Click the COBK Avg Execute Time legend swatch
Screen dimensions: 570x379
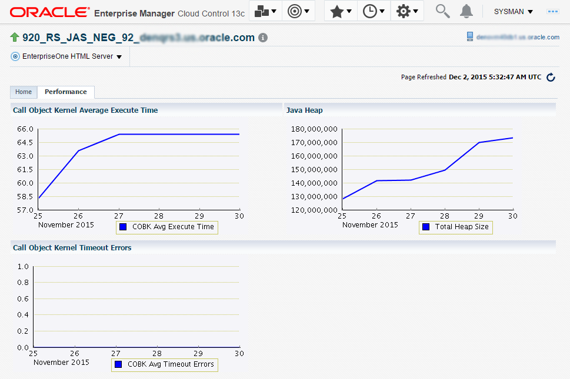(123, 227)
